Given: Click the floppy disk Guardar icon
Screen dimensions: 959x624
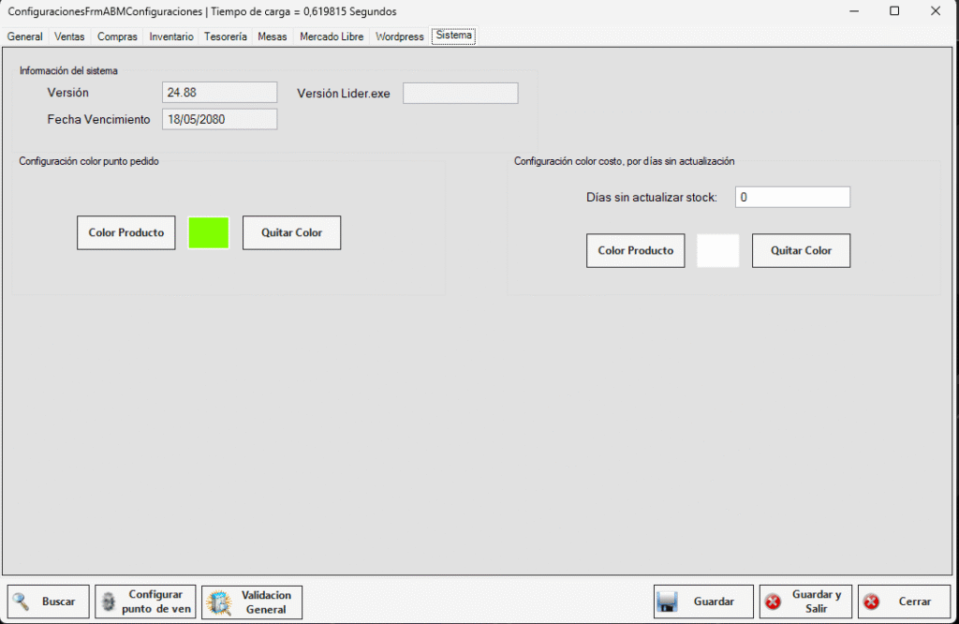Looking at the screenshot, I should pos(667,602).
